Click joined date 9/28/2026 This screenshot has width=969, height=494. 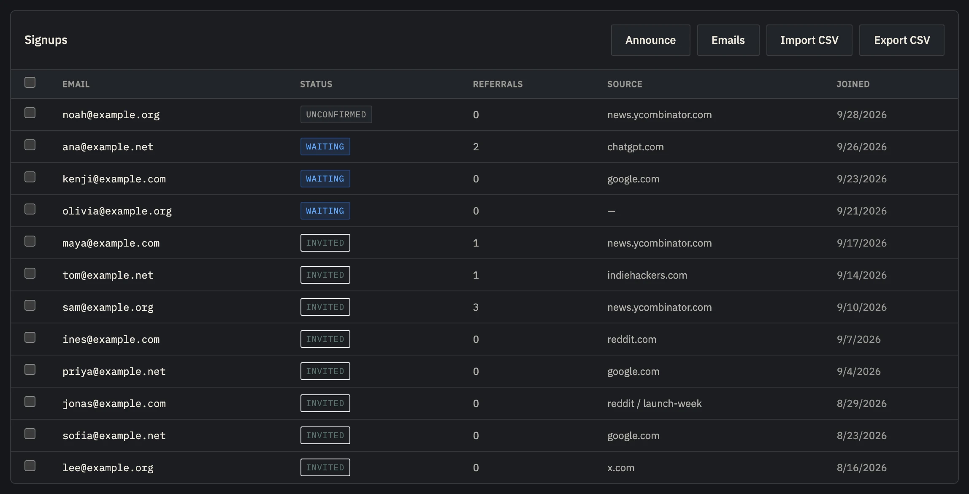pyautogui.click(x=861, y=115)
